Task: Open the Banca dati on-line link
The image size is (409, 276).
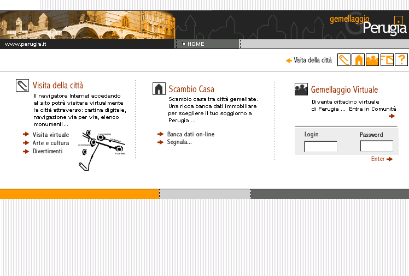Action: pos(191,134)
